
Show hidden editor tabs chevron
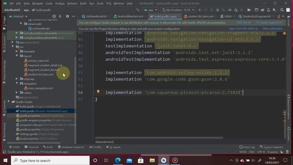(x=283, y=16)
